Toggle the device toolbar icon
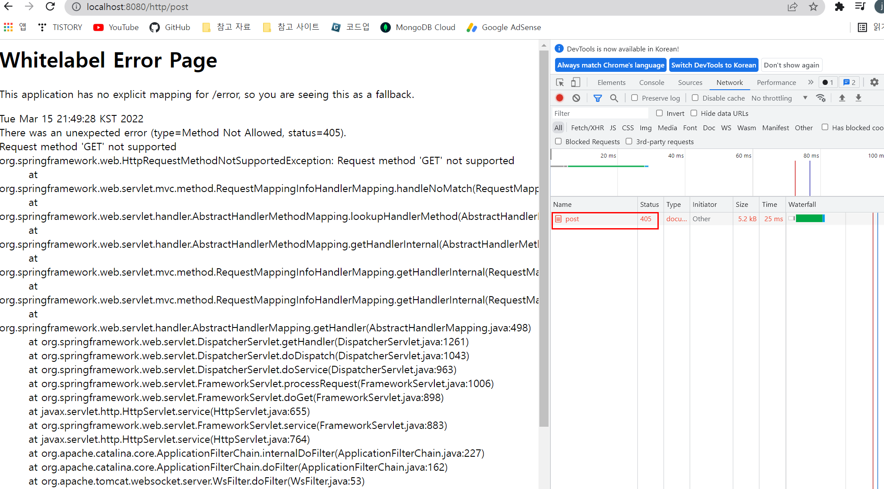 coord(576,82)
